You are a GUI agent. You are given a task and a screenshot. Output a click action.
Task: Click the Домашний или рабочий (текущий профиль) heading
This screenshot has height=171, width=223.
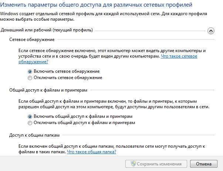47,30
